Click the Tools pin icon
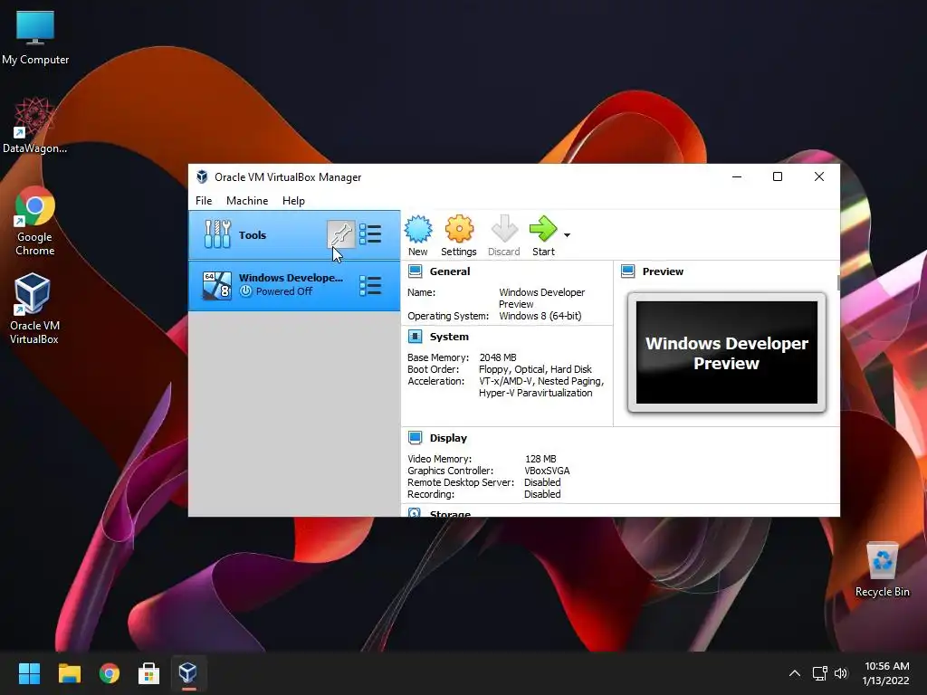Viewport: 927px width, 695px height. [x=341, y=234]
